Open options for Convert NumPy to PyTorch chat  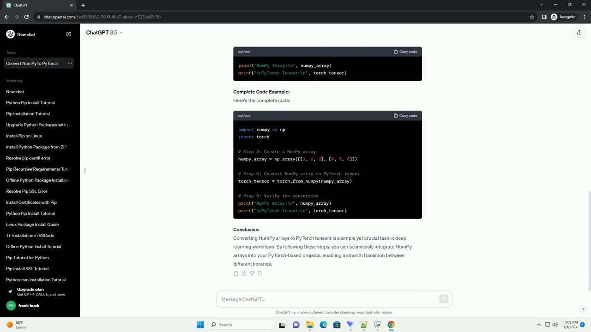pyautogui.click(x=70, y=63)
